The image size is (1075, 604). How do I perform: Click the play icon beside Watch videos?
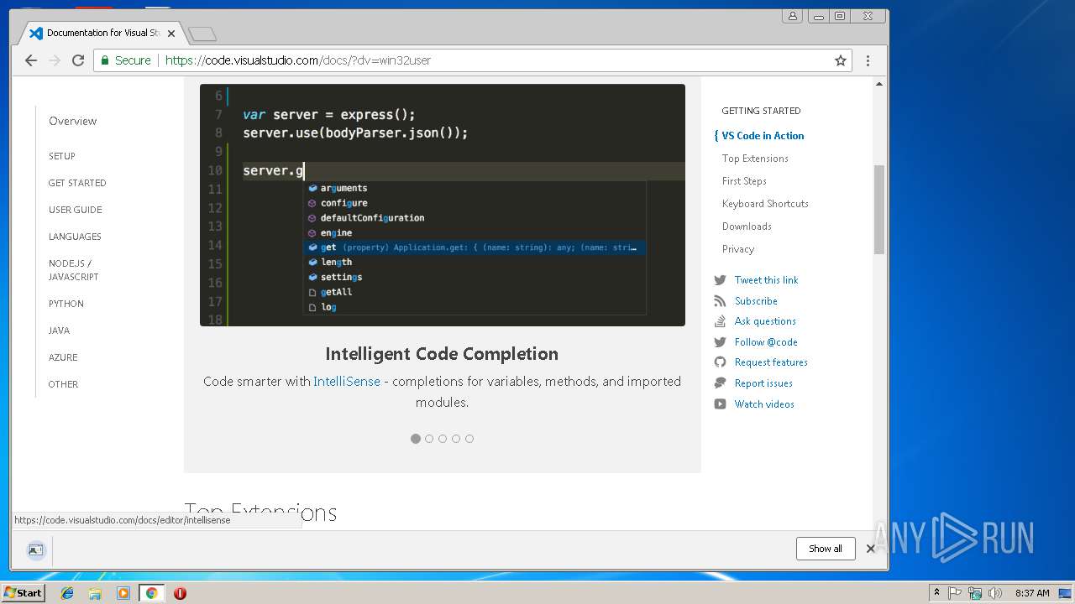pyautogui.click(x=720, y=404)
